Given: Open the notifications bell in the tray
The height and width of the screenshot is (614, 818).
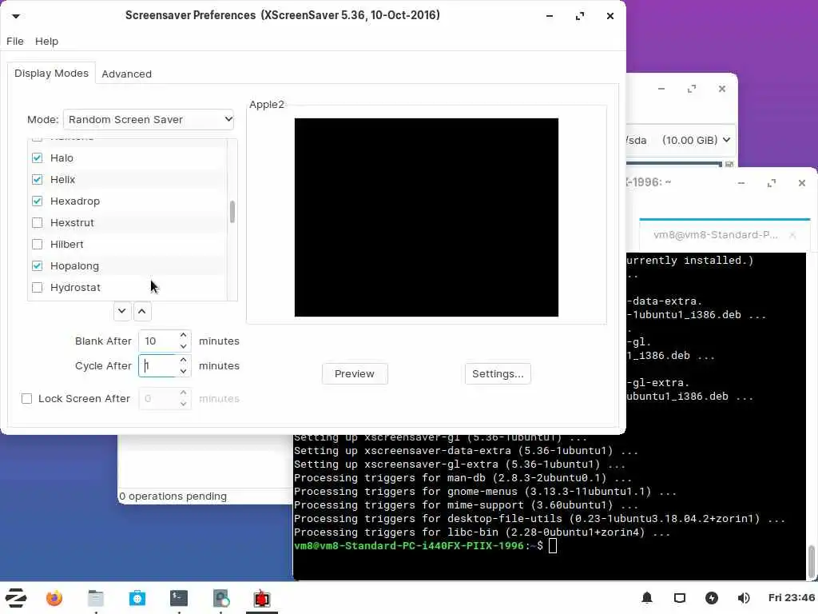Looking at the screenshot, I should tap(647, 598).
